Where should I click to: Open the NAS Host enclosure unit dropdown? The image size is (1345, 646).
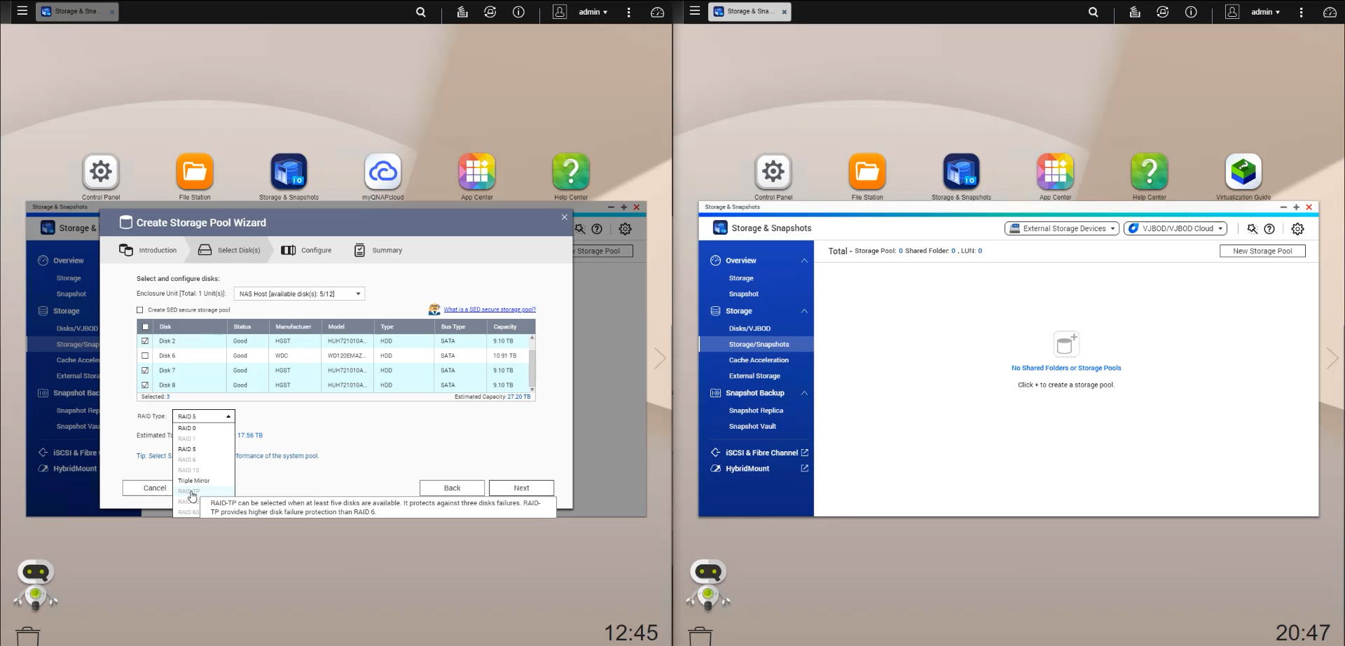(x=299, y=294)
